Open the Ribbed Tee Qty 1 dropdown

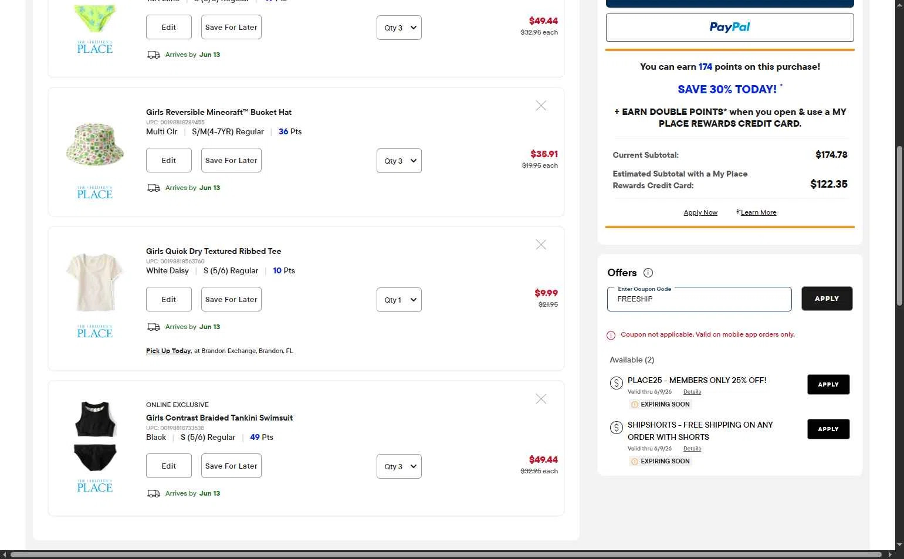[x=399, y=300]
